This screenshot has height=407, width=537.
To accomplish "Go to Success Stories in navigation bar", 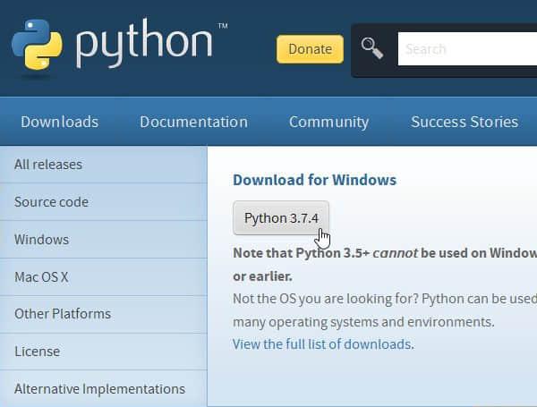I will coord(464,122).
